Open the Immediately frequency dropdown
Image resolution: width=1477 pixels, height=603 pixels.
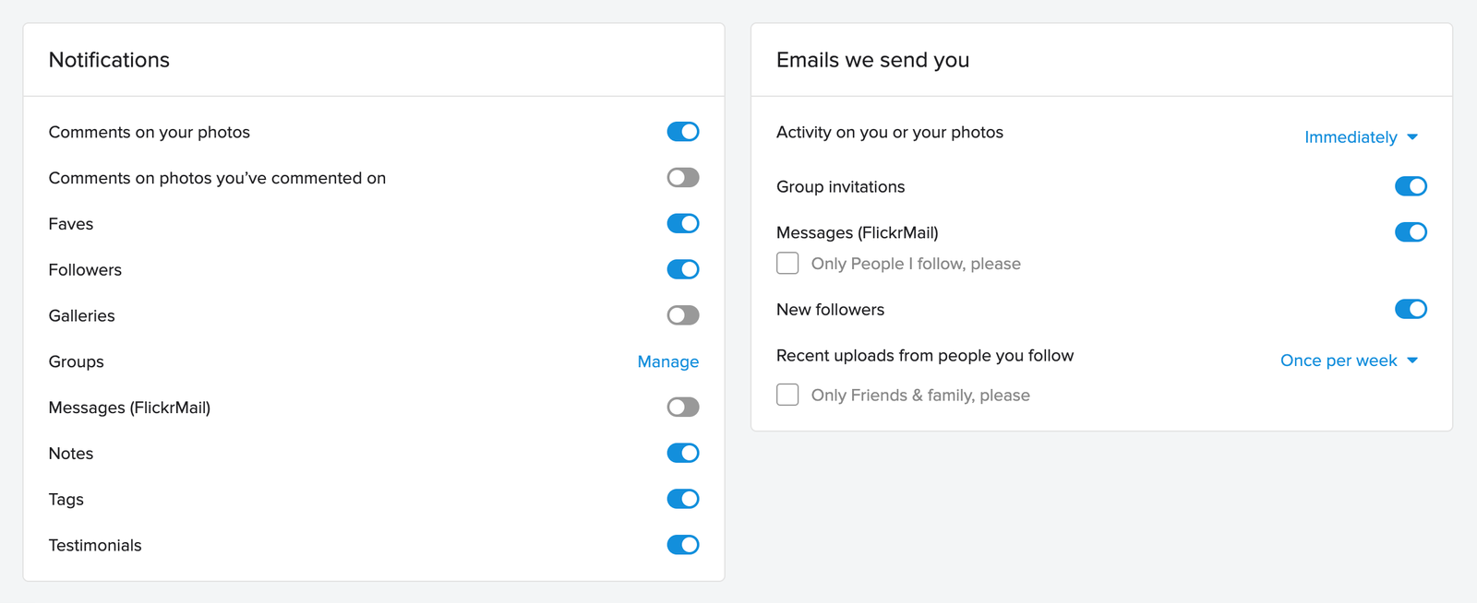click(x=1361, y=137)
